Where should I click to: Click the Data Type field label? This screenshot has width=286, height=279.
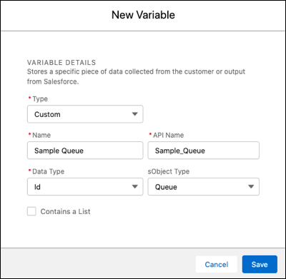coord(49,171)
